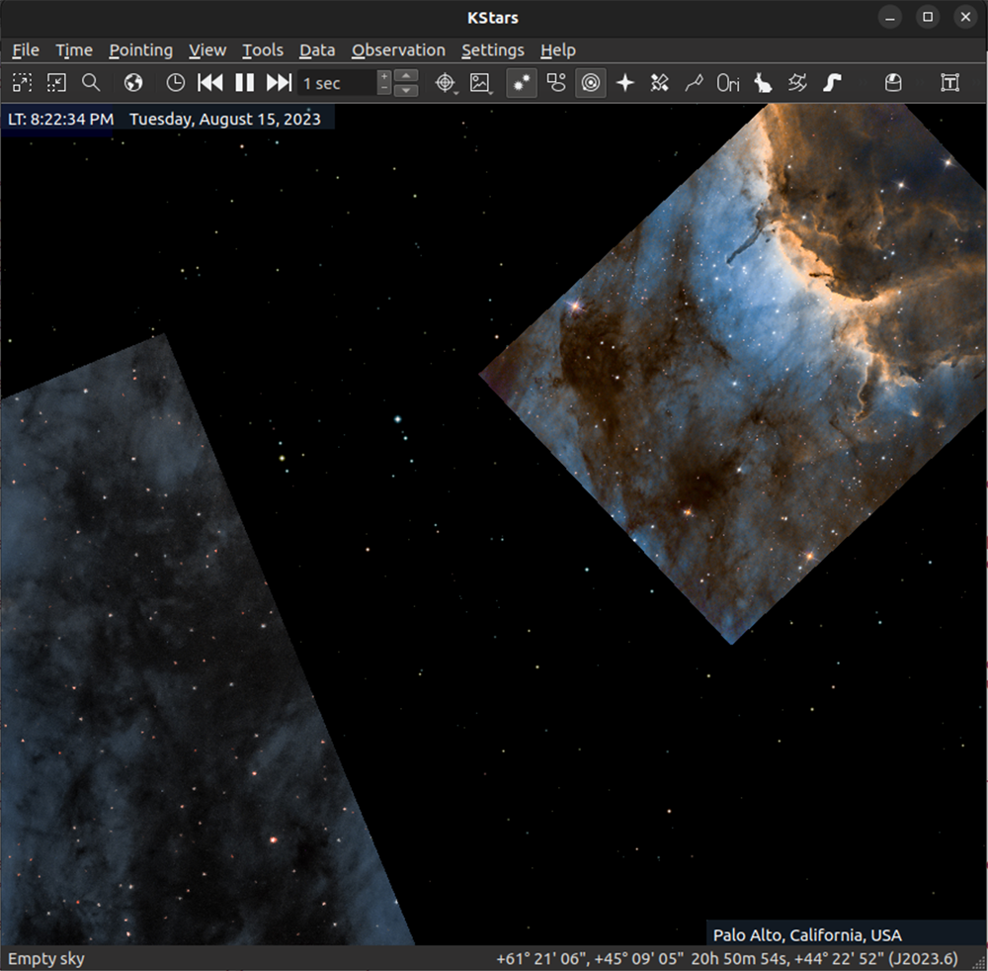Screen dimensions: 988x971
Task: Advance one time step forward
Action: [x=278, y=83]
